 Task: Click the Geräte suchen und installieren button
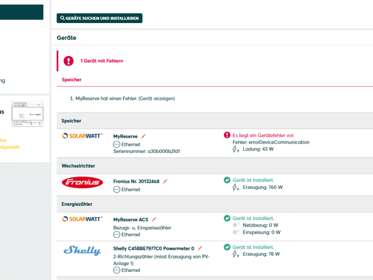click(x=99, y=18)
